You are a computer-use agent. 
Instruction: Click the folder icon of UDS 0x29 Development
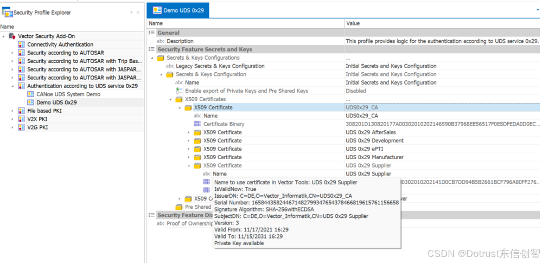pos(197,141)
